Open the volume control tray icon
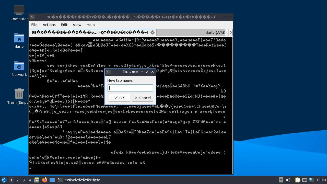The image size is (327, 184). tap(288, 180)
